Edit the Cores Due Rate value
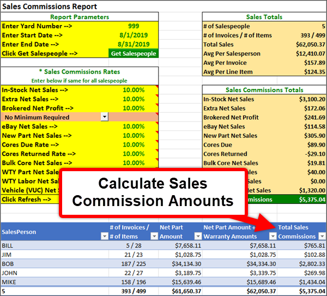 [x=134, y=144]
